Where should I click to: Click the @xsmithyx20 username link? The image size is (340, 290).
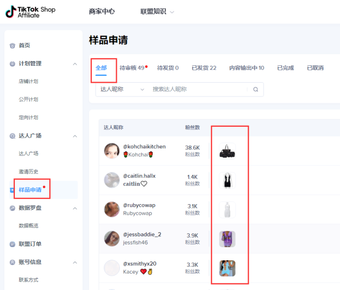(x=140, y=264)
